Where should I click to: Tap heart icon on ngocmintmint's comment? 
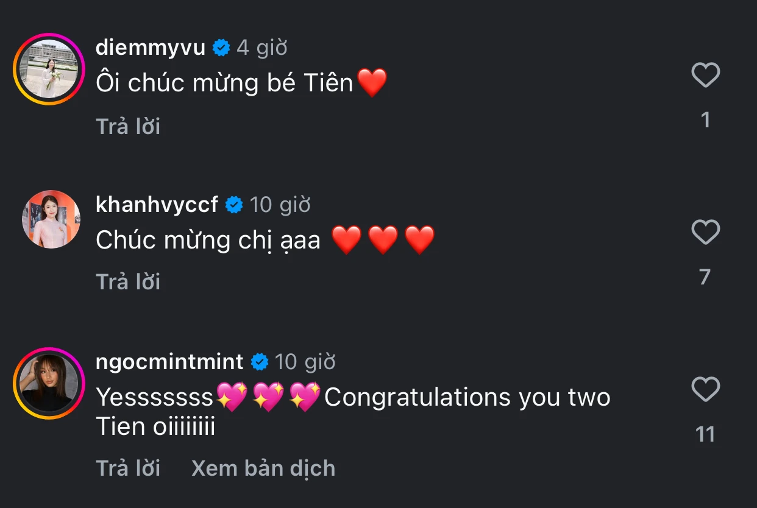point(706,389)
